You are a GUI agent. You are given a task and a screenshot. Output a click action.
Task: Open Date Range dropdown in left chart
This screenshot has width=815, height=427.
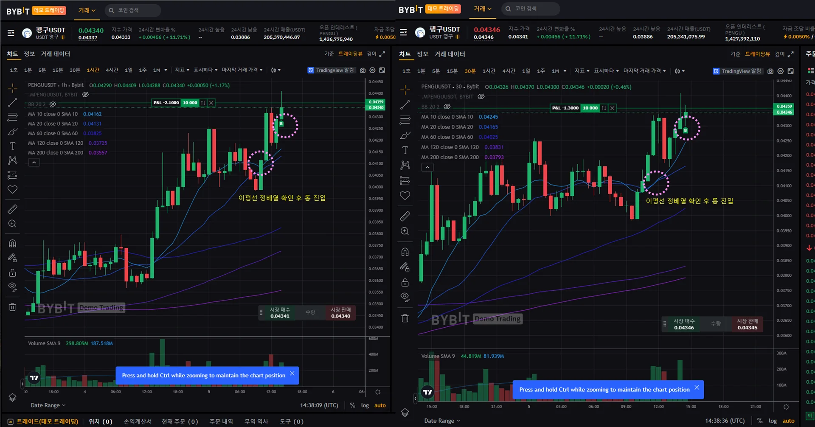48,405
